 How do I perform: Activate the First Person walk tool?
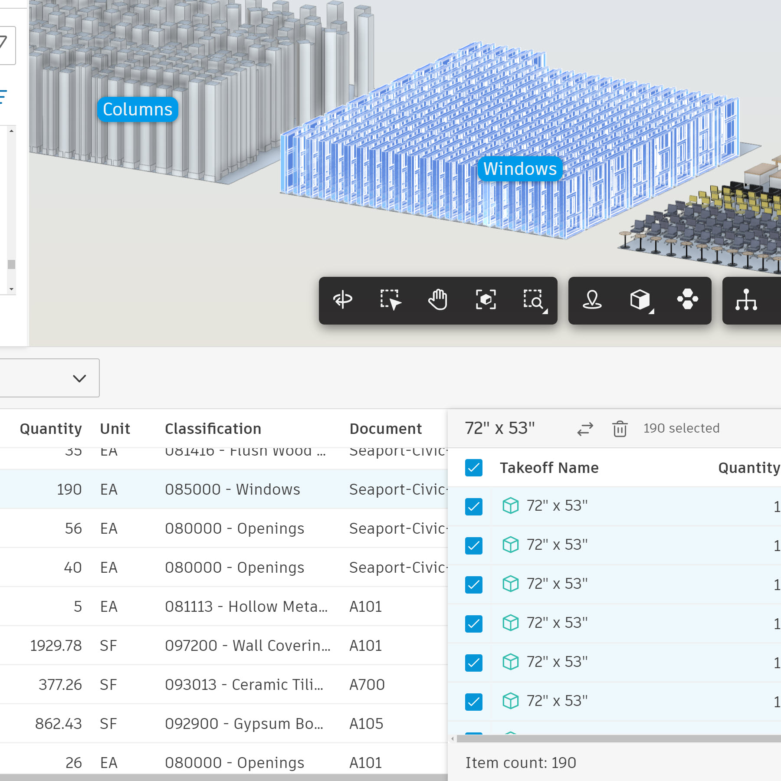pyautogui.click(x=592, y=300)
